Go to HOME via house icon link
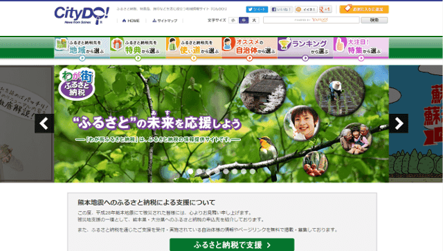This screenshot has width=443, height=251. [x=131, y=21]
